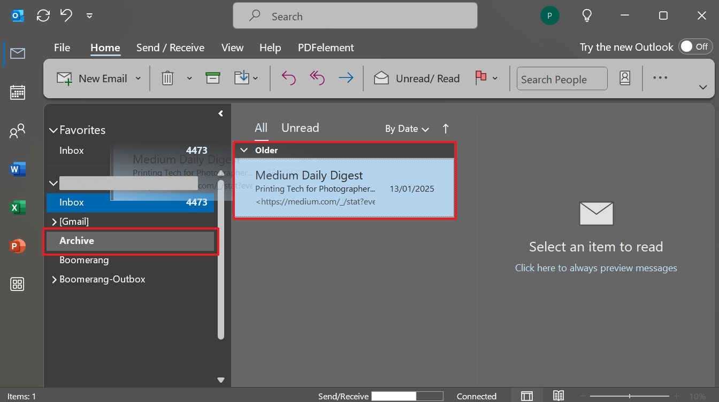The image size is (719, 402).
Task: Launch Excel from the left sidebar
Action: click(18, 208)
